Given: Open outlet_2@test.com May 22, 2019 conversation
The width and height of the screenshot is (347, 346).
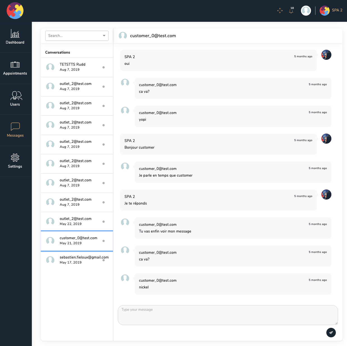Looking at the screenshot, I should click(x=77, y=221).
